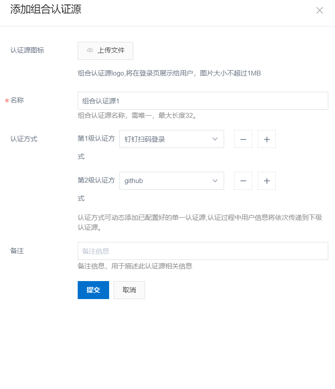The image size is (335, 389).
Task: Click the logo size hint mentioning 1MB
Action: pyautogui.click(x=169, y=73)
